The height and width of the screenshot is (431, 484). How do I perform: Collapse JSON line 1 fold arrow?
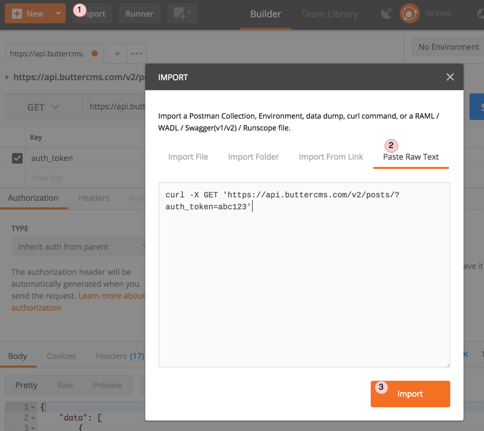(33, 408)
